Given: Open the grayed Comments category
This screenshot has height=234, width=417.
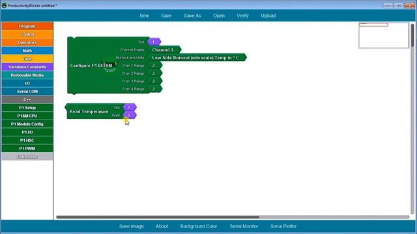Looking at the screenshot, I should (27, 157).
